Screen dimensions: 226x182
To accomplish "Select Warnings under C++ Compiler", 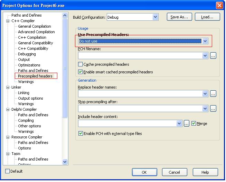I will click(26, 82).
